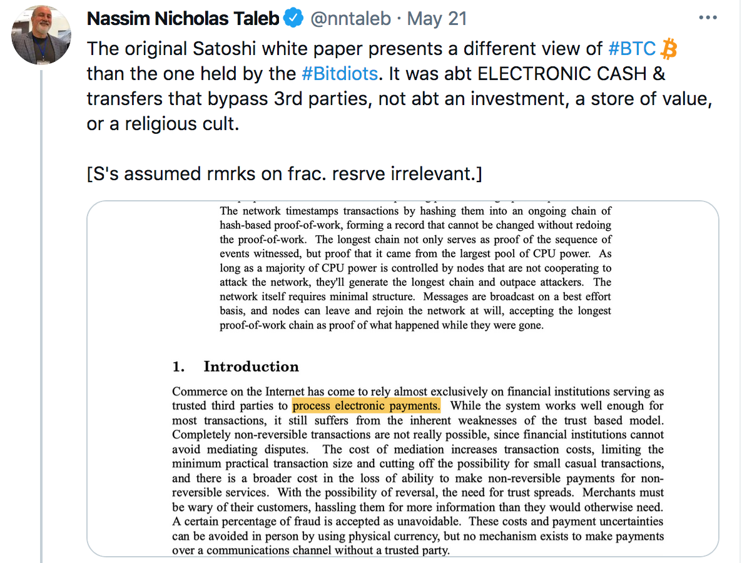The height and width of the screenshot is (563, 742).
Task: Click the 'proof-of-work chain' last abstract line
Action: point(382,325)
